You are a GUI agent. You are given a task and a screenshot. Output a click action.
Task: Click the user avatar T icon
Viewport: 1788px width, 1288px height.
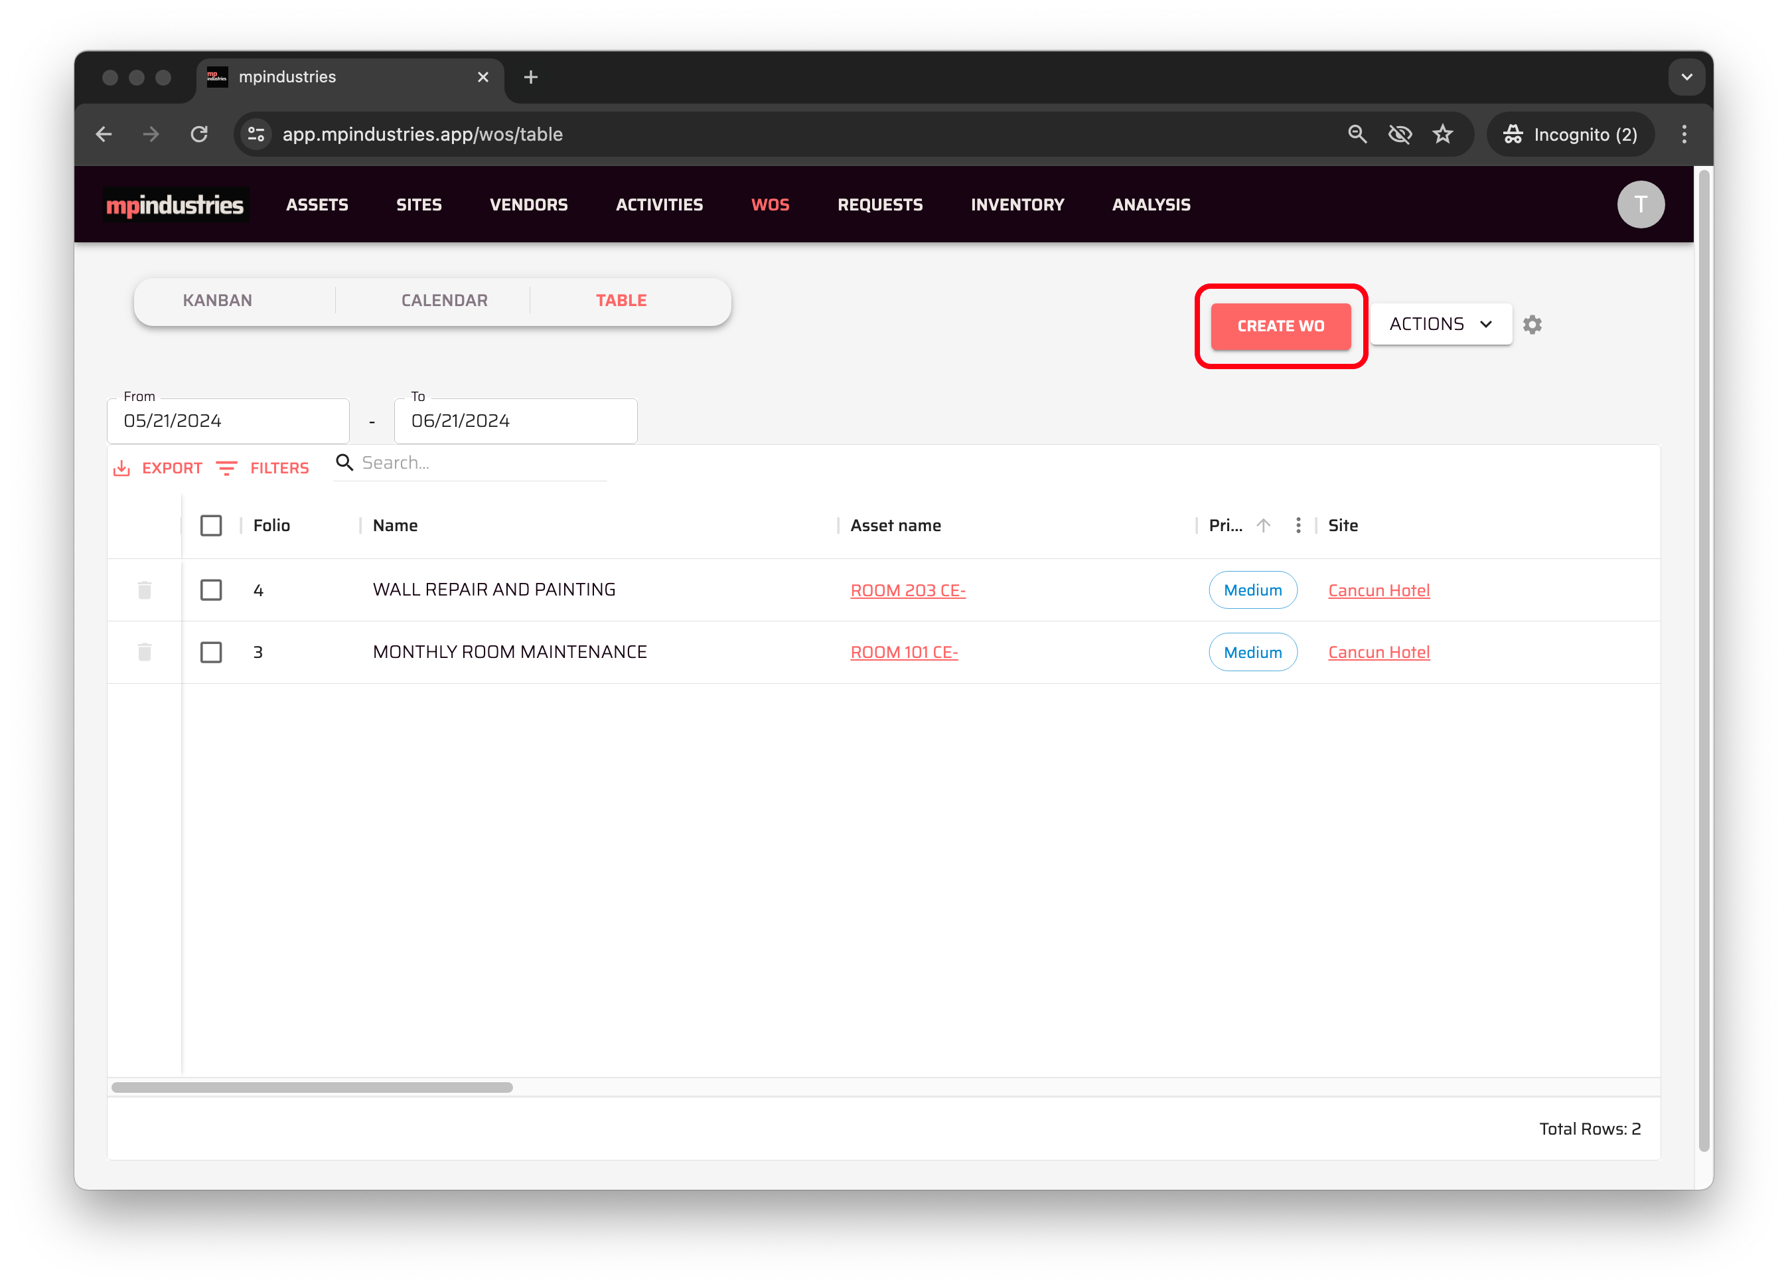click(x=1640, y=204)
